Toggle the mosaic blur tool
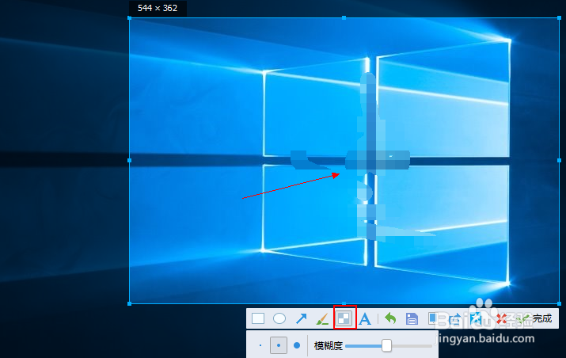 (x=344, y=318)
